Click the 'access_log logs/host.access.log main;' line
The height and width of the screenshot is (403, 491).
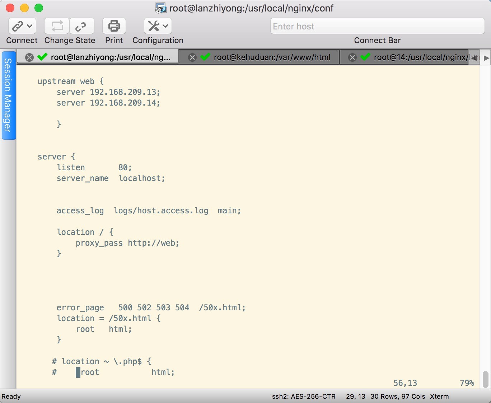coord(149,210)
